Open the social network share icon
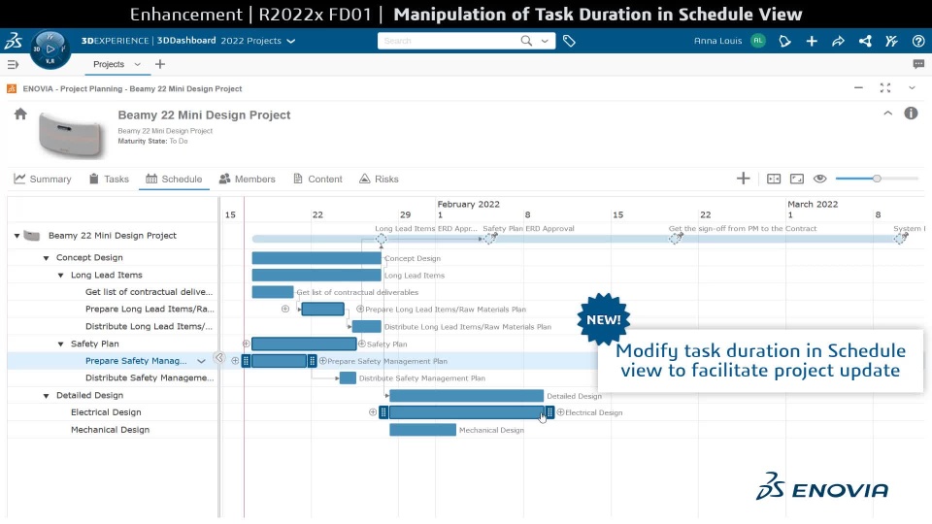Viewport: 932px width, 524px height. pos(865,41)
